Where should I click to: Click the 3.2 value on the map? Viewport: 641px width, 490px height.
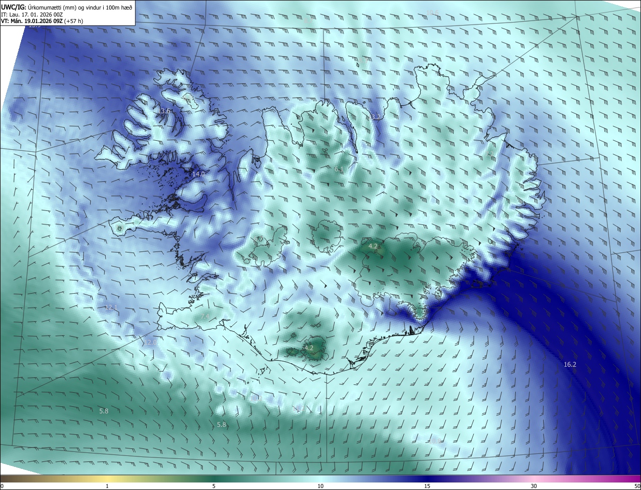click(376, 117)
